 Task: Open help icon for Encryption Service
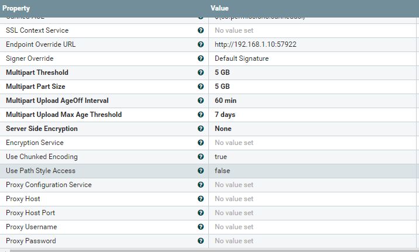click(x=201, y=143)
